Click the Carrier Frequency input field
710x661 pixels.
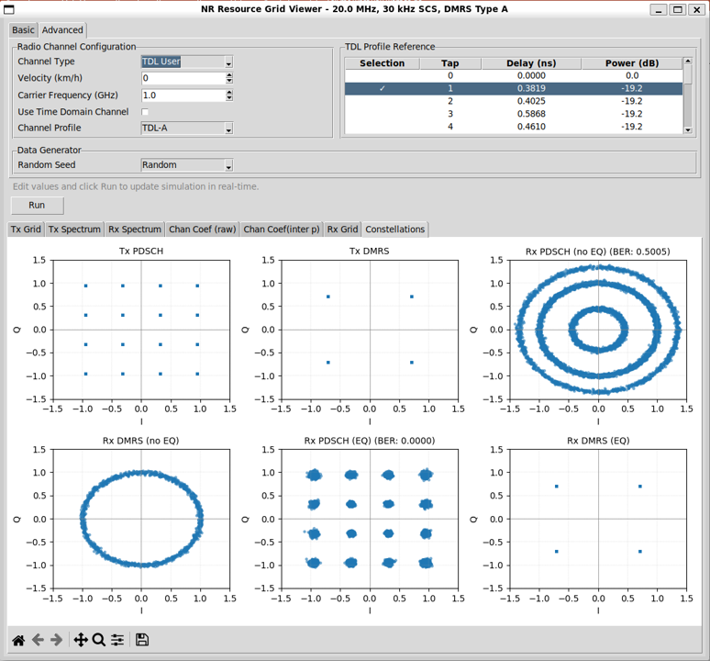tap(182, 95)
